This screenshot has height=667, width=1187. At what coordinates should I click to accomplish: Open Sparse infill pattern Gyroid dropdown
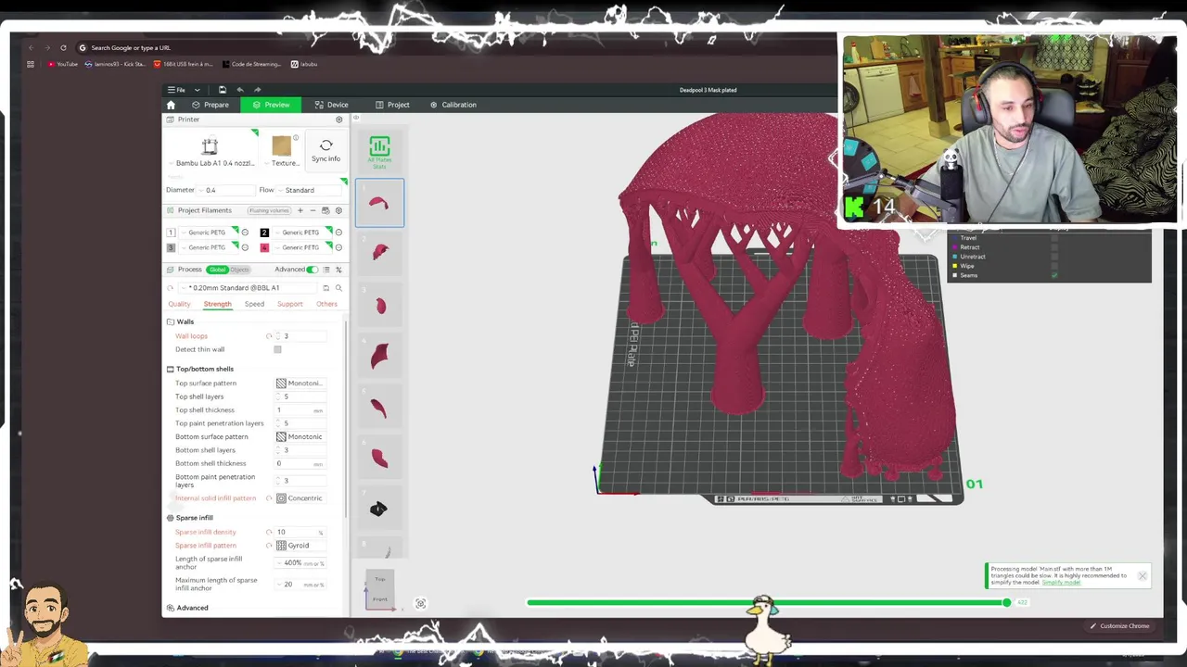[300, 546]
